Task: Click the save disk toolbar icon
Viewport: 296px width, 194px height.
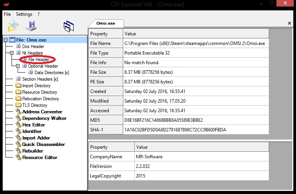Action: (x=31, y=26)
